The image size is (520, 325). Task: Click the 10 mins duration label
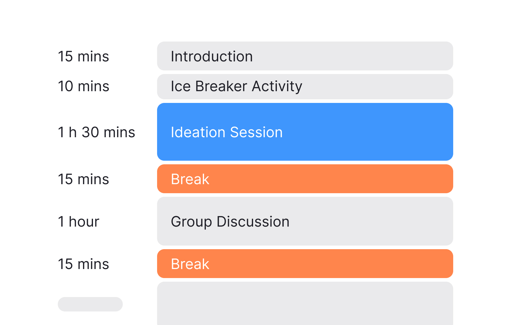[83, 86]
